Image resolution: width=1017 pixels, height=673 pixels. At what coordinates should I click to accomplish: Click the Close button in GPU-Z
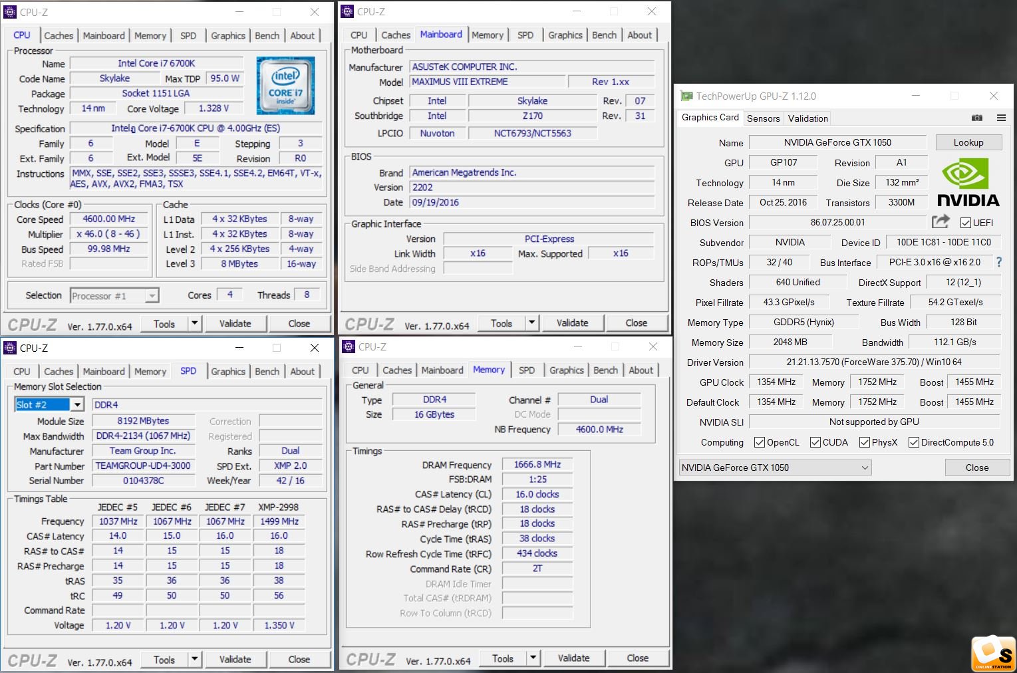pyautogui.click(x=977, y=468)
